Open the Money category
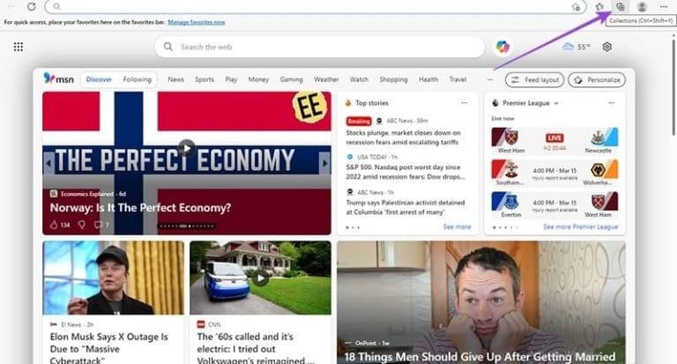 click(258, 79)
